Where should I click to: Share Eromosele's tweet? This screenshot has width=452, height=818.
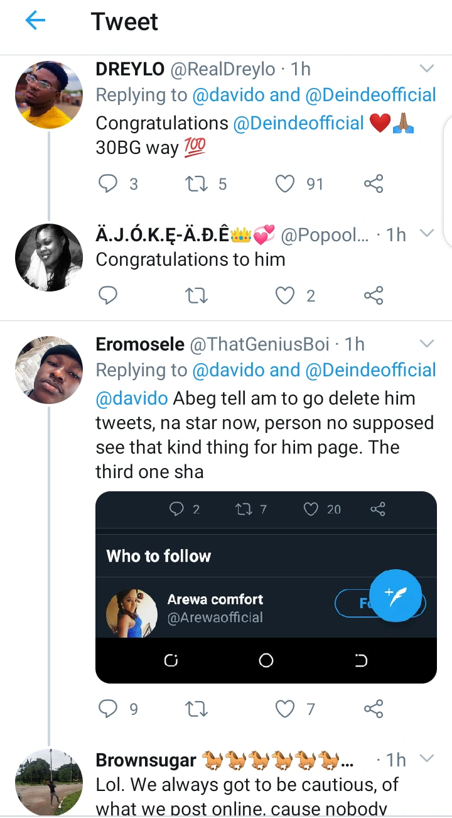374,709
